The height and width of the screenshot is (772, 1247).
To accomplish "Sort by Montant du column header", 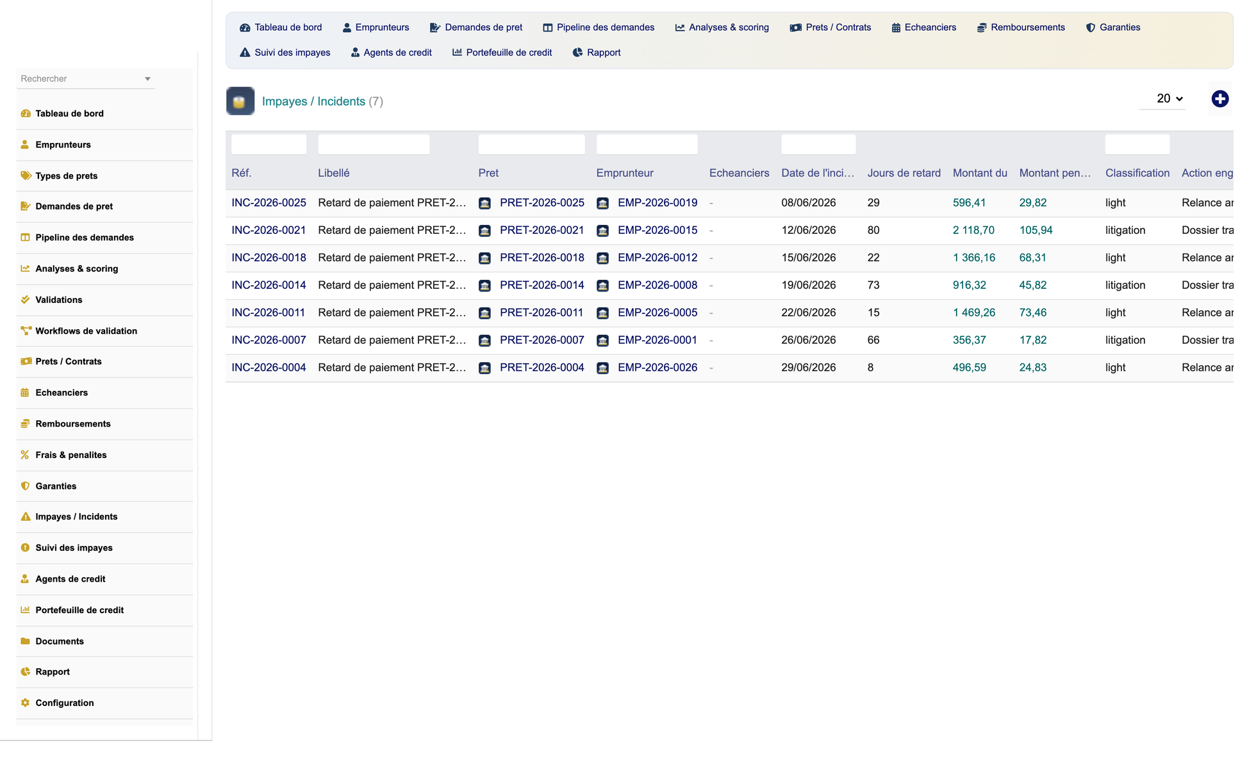I will [x=980, y=174].
